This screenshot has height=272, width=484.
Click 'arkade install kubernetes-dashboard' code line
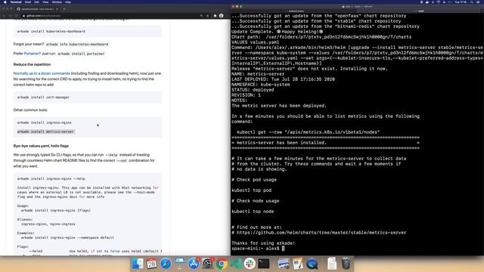pyautogui.click(x=51, y=32)
